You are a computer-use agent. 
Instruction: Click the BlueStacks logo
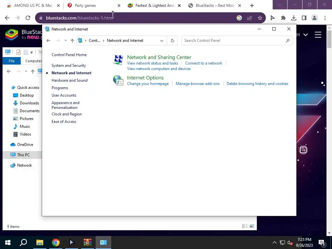pos(12,35)
